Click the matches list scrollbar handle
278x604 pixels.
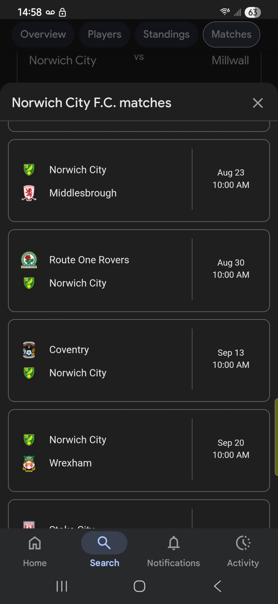(x=276, y=437)
